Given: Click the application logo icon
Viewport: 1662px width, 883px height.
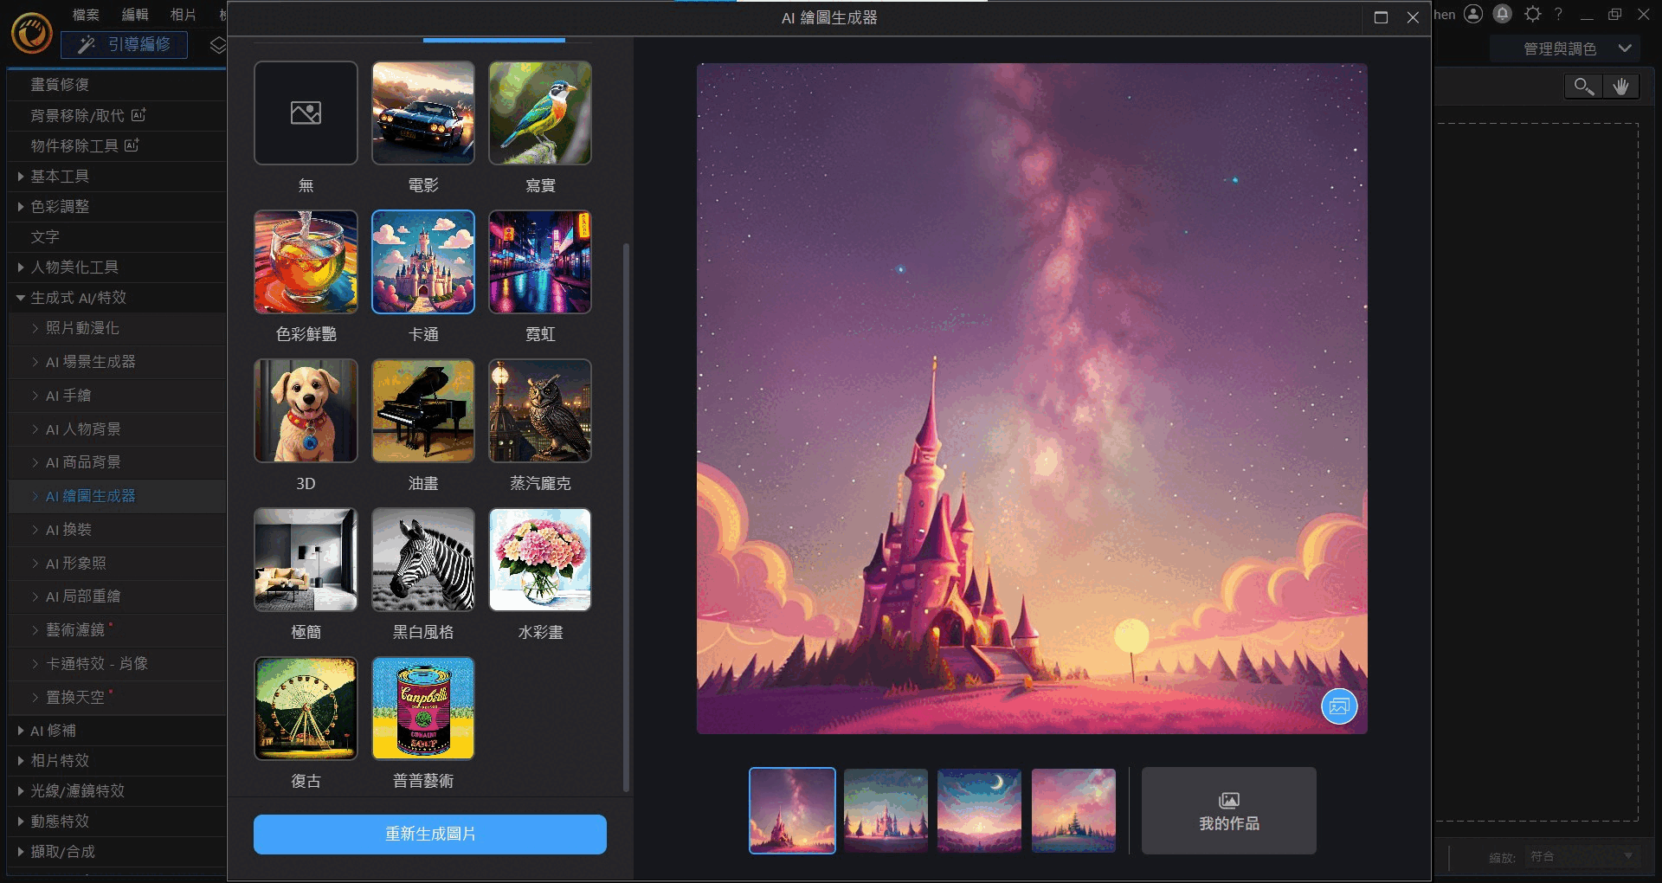Looking at the screenshot, I should (32, 34).
